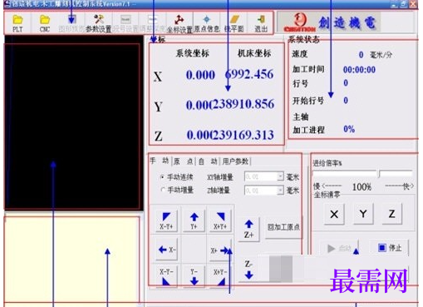This screenshot has width=423, height=307.
Task: Click the 速度 speed label
Action: (x=300, y=54)
